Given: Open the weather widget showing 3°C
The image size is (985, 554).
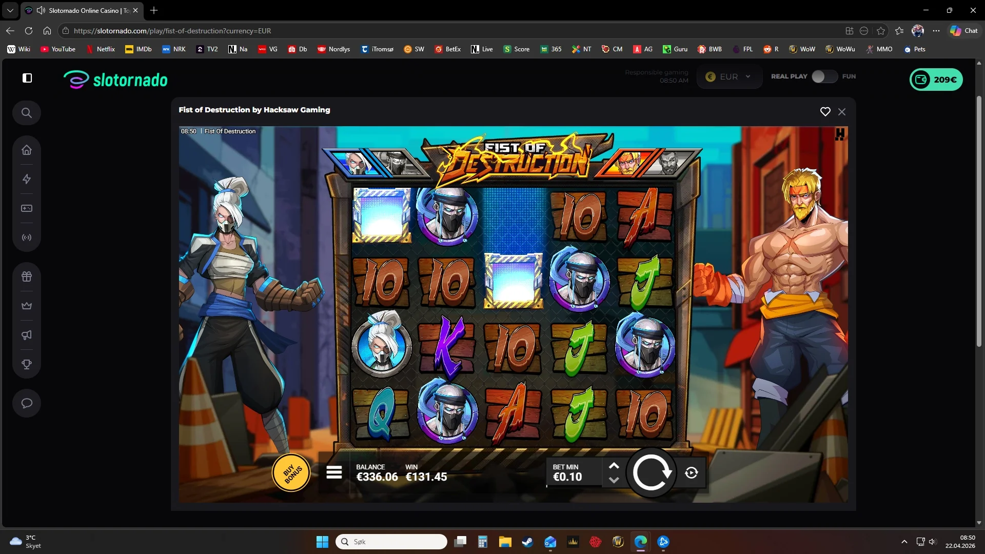Looking at the screenshot, I should [x=26, y=542].
